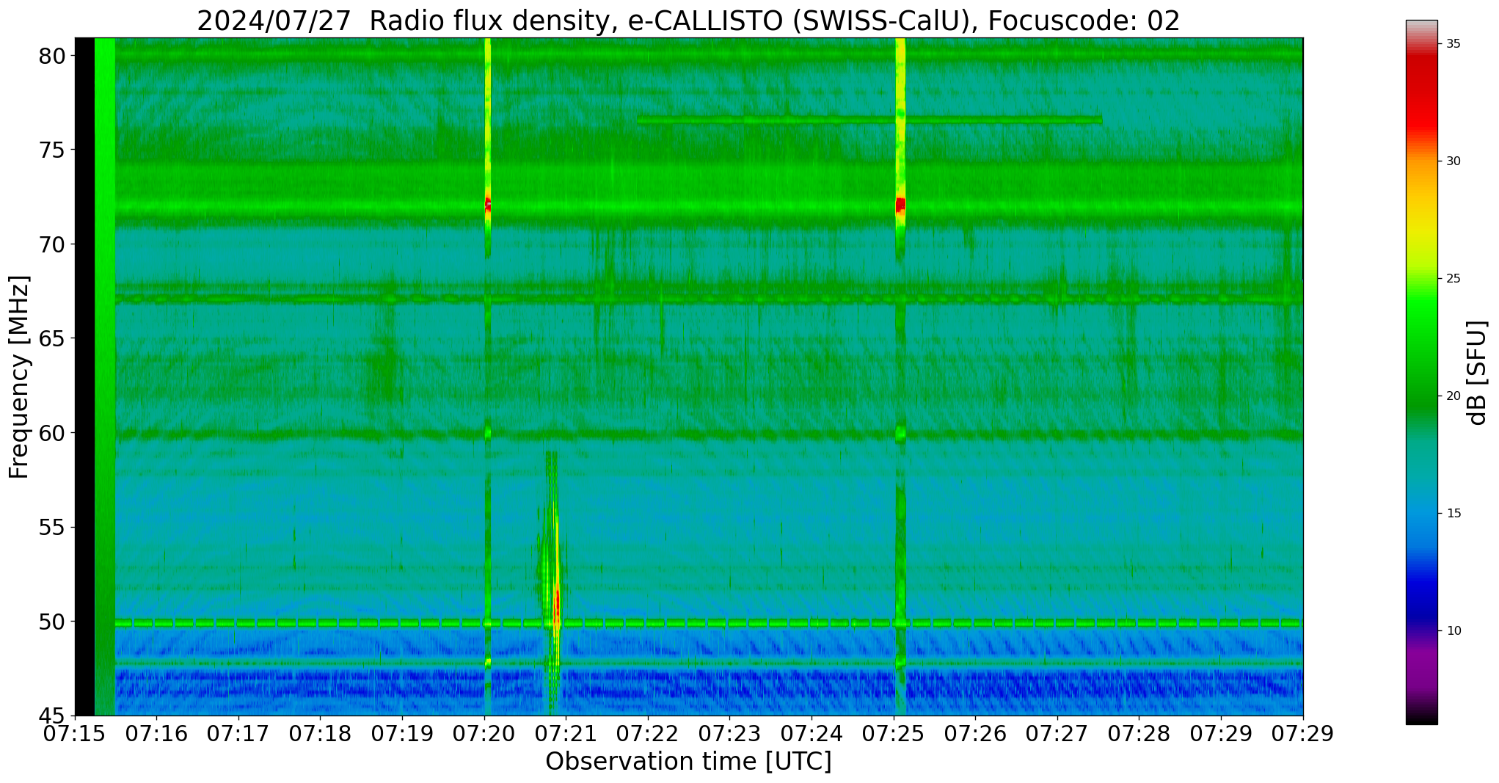Click the 07:20 time tick label
Viewport: 1499px width, 783px height.
(x=484, y=734)
